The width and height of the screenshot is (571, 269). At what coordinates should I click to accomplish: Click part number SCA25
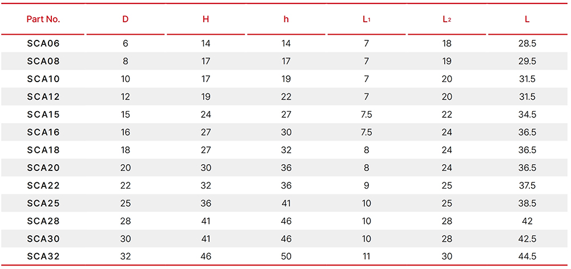(43, 203)
